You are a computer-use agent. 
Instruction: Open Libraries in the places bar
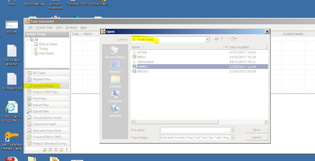point(115,82)
